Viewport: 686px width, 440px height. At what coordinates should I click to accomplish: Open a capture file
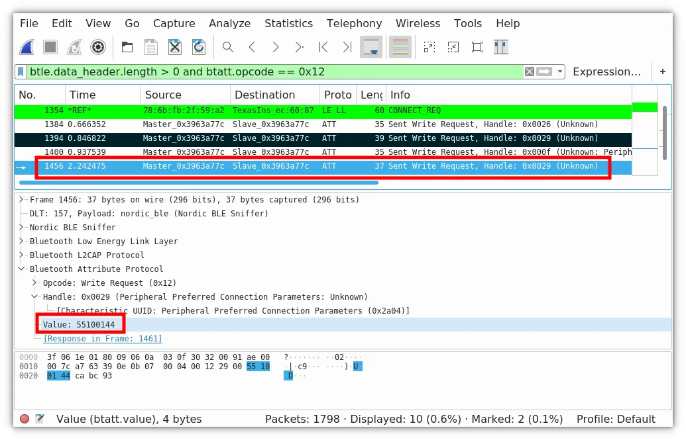point(127,47)
